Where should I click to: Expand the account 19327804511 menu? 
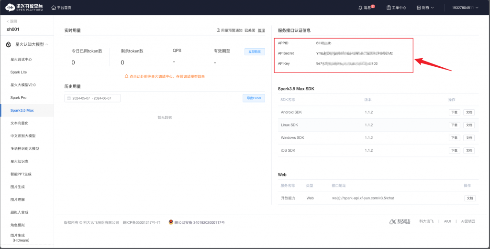point(465,8)
